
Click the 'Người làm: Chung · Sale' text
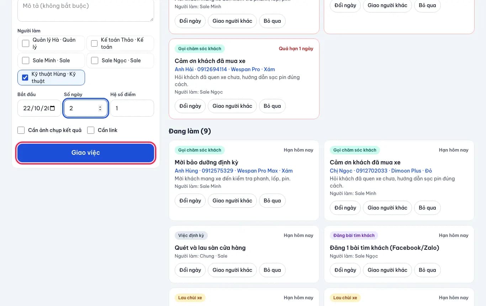click(x=201, y=256)
